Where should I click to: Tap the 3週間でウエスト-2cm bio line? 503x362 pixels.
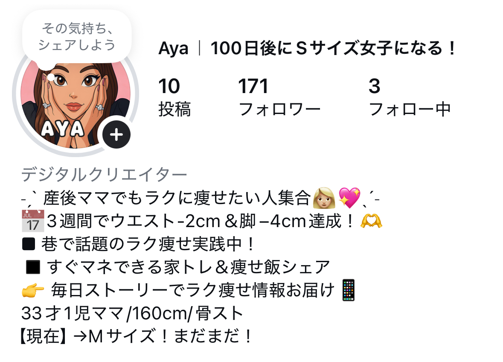point(202,221)
